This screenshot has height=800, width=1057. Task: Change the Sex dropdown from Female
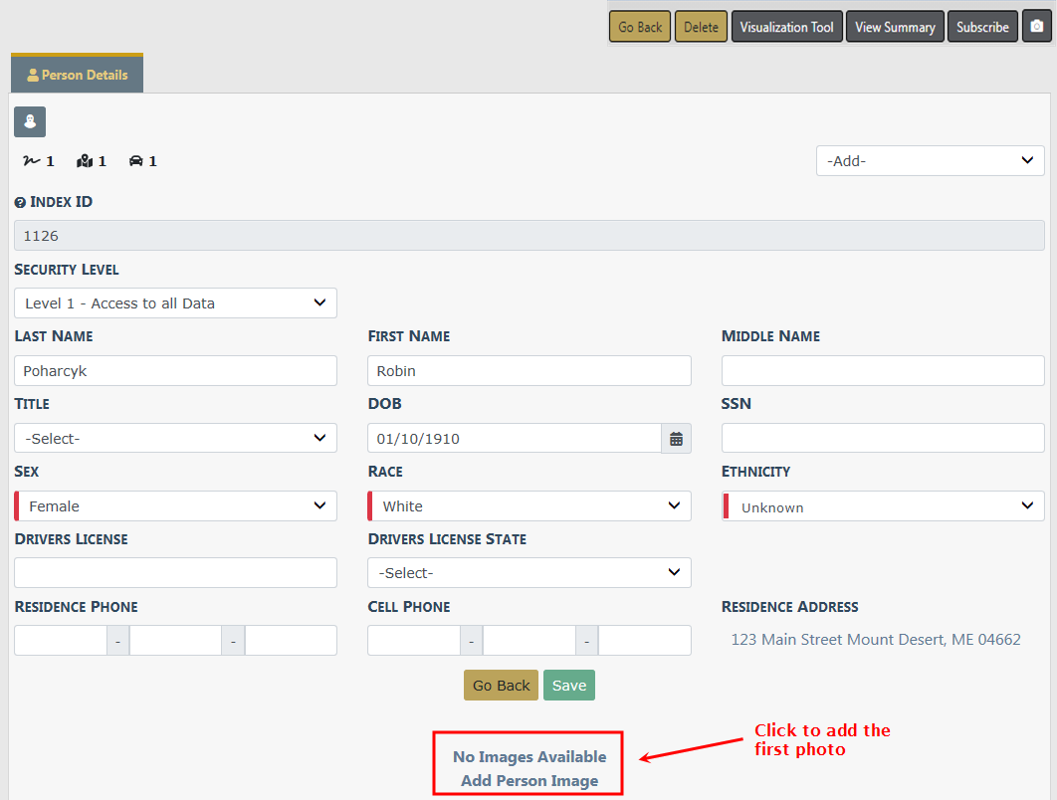click(175, 506)
